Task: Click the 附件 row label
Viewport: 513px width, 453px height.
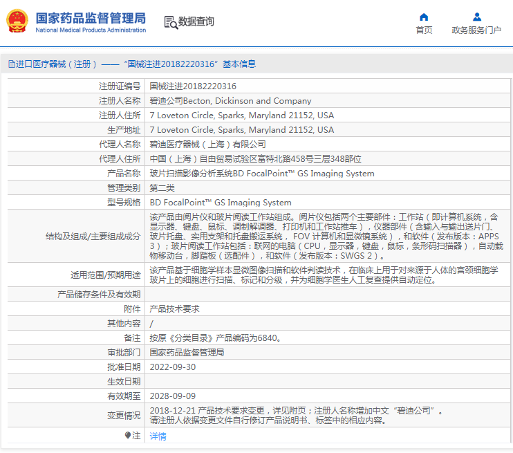Action: [x=132, y=309]
